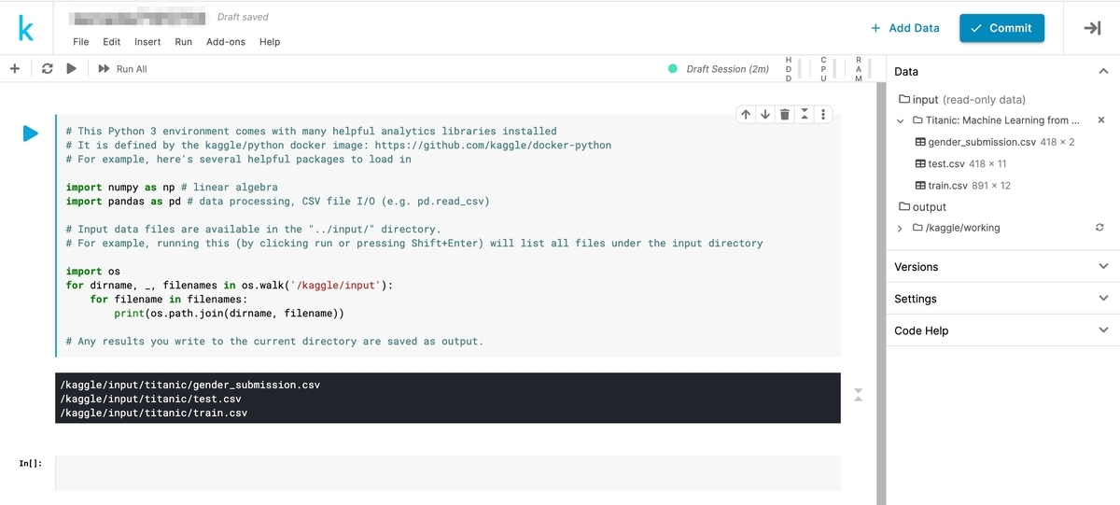The image size is (1120, 505).
Task: Collapse the cell using the toolbar collapse icon
Action: point(804,114)
